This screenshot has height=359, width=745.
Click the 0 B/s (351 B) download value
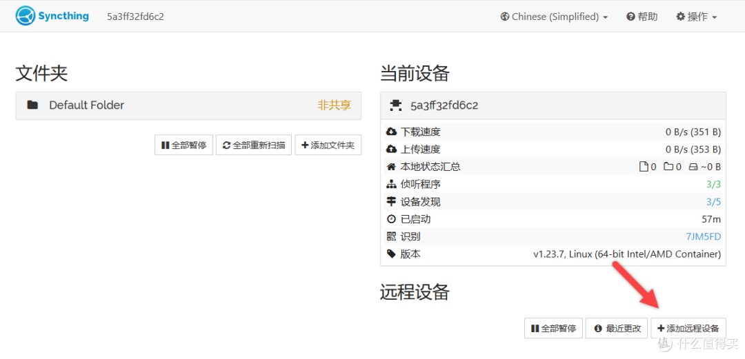coord(693,132)
